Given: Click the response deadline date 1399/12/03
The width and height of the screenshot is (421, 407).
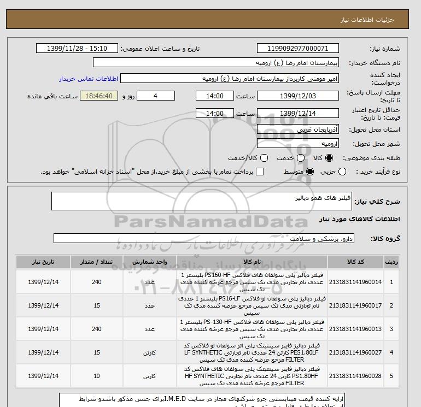Looking at the screenshot, I should pos(298,96).
